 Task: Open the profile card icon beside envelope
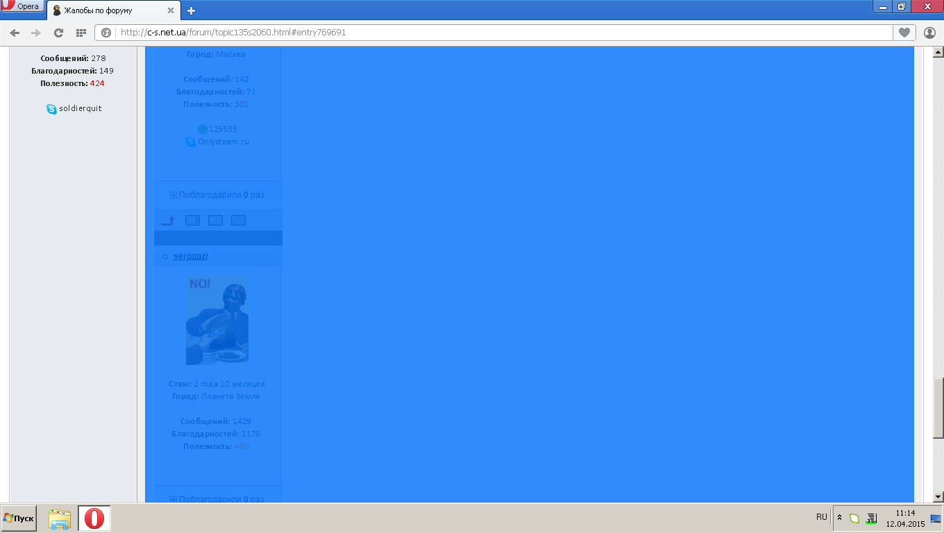click(215, 221)
